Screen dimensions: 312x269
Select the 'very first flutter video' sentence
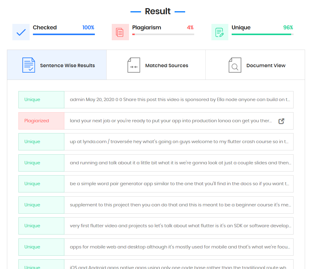180,226
